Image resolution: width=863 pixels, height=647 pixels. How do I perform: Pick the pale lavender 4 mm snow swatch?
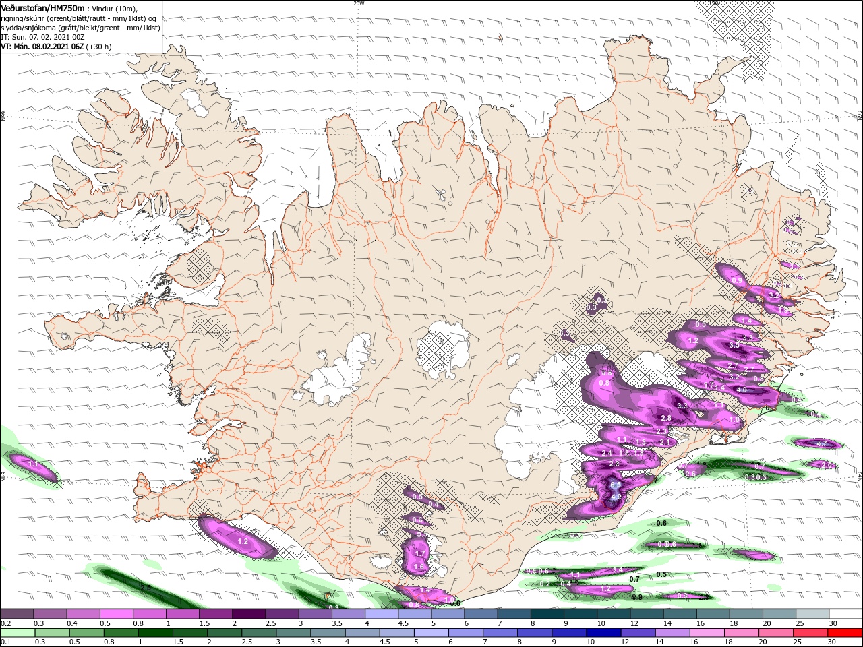point(381,614)
